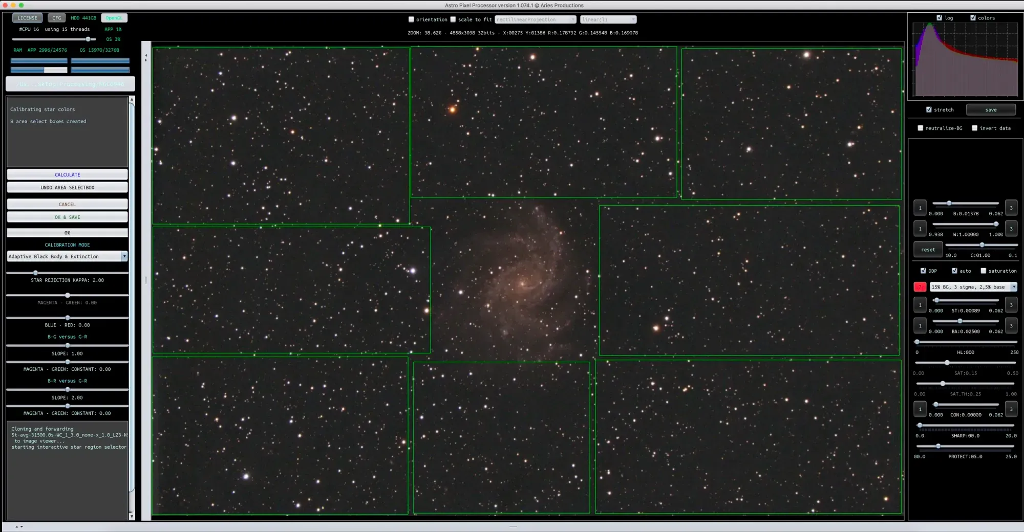This screenshot has width=1024, height=532.
Task: Click the galaxy core in the image
Action: pyautogui.click(x=522, y=283)
